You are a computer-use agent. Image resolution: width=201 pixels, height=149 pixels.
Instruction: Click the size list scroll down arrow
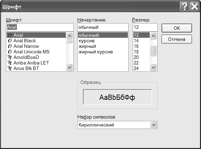point(153,68)
